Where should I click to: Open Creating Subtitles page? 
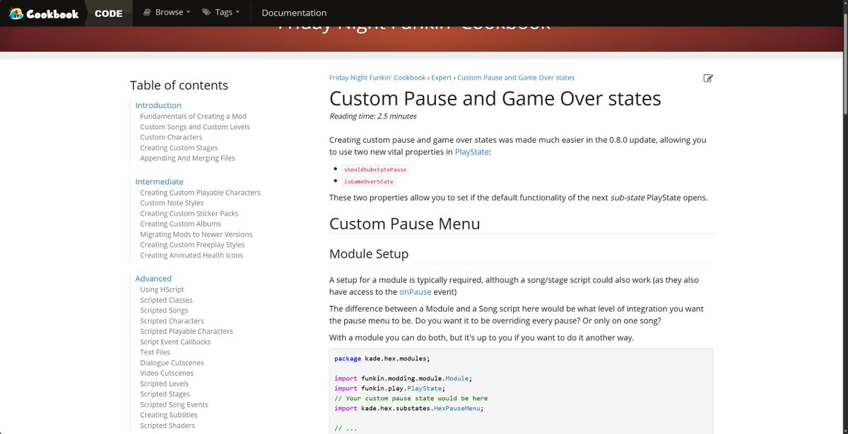(169, 415)
